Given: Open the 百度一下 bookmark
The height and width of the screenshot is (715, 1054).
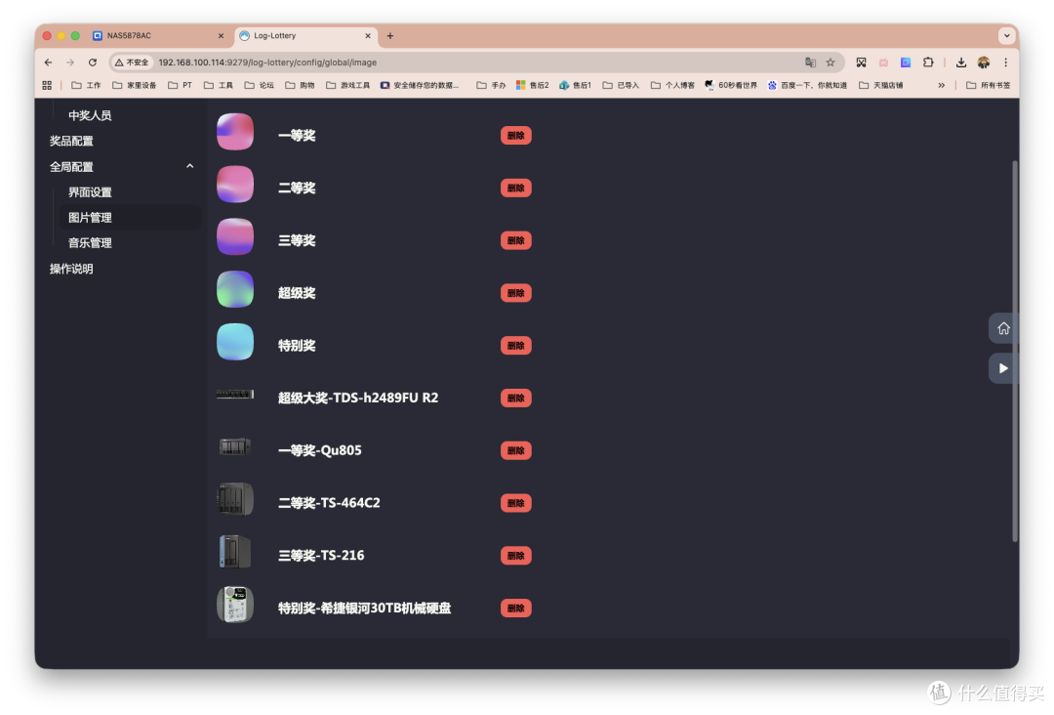Looking at the screenshot, I should 807,85.
